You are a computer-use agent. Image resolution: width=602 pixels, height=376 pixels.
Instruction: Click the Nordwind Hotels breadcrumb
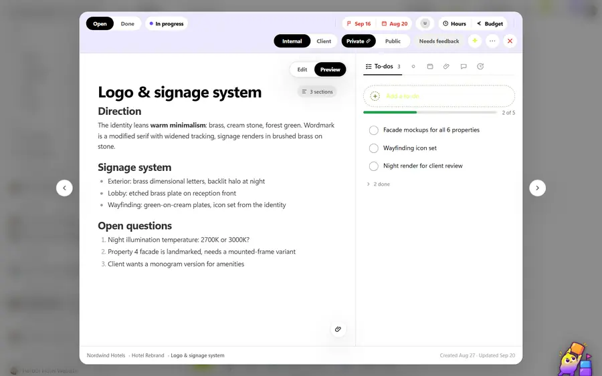(106, 355)
